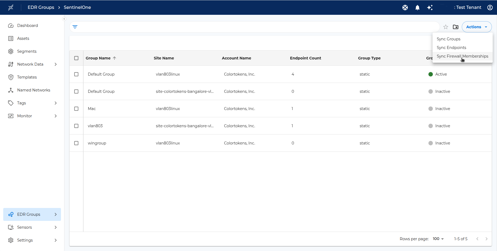Open the Actions dropdown menu
Image resolution: width=497 pixels, height=251 pixels.
coord(476,27)
